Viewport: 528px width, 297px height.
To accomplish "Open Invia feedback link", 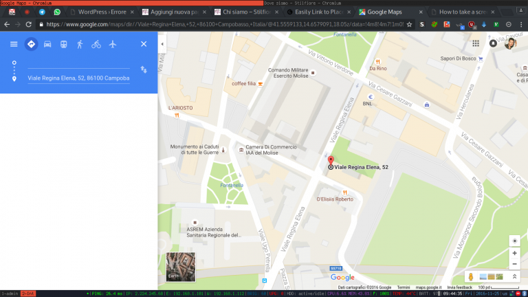I will [459, 287].
